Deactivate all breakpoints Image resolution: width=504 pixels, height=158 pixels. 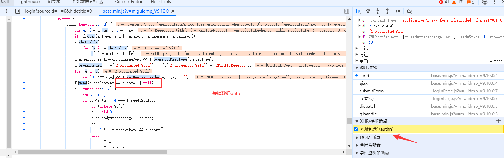coord(410,11)
